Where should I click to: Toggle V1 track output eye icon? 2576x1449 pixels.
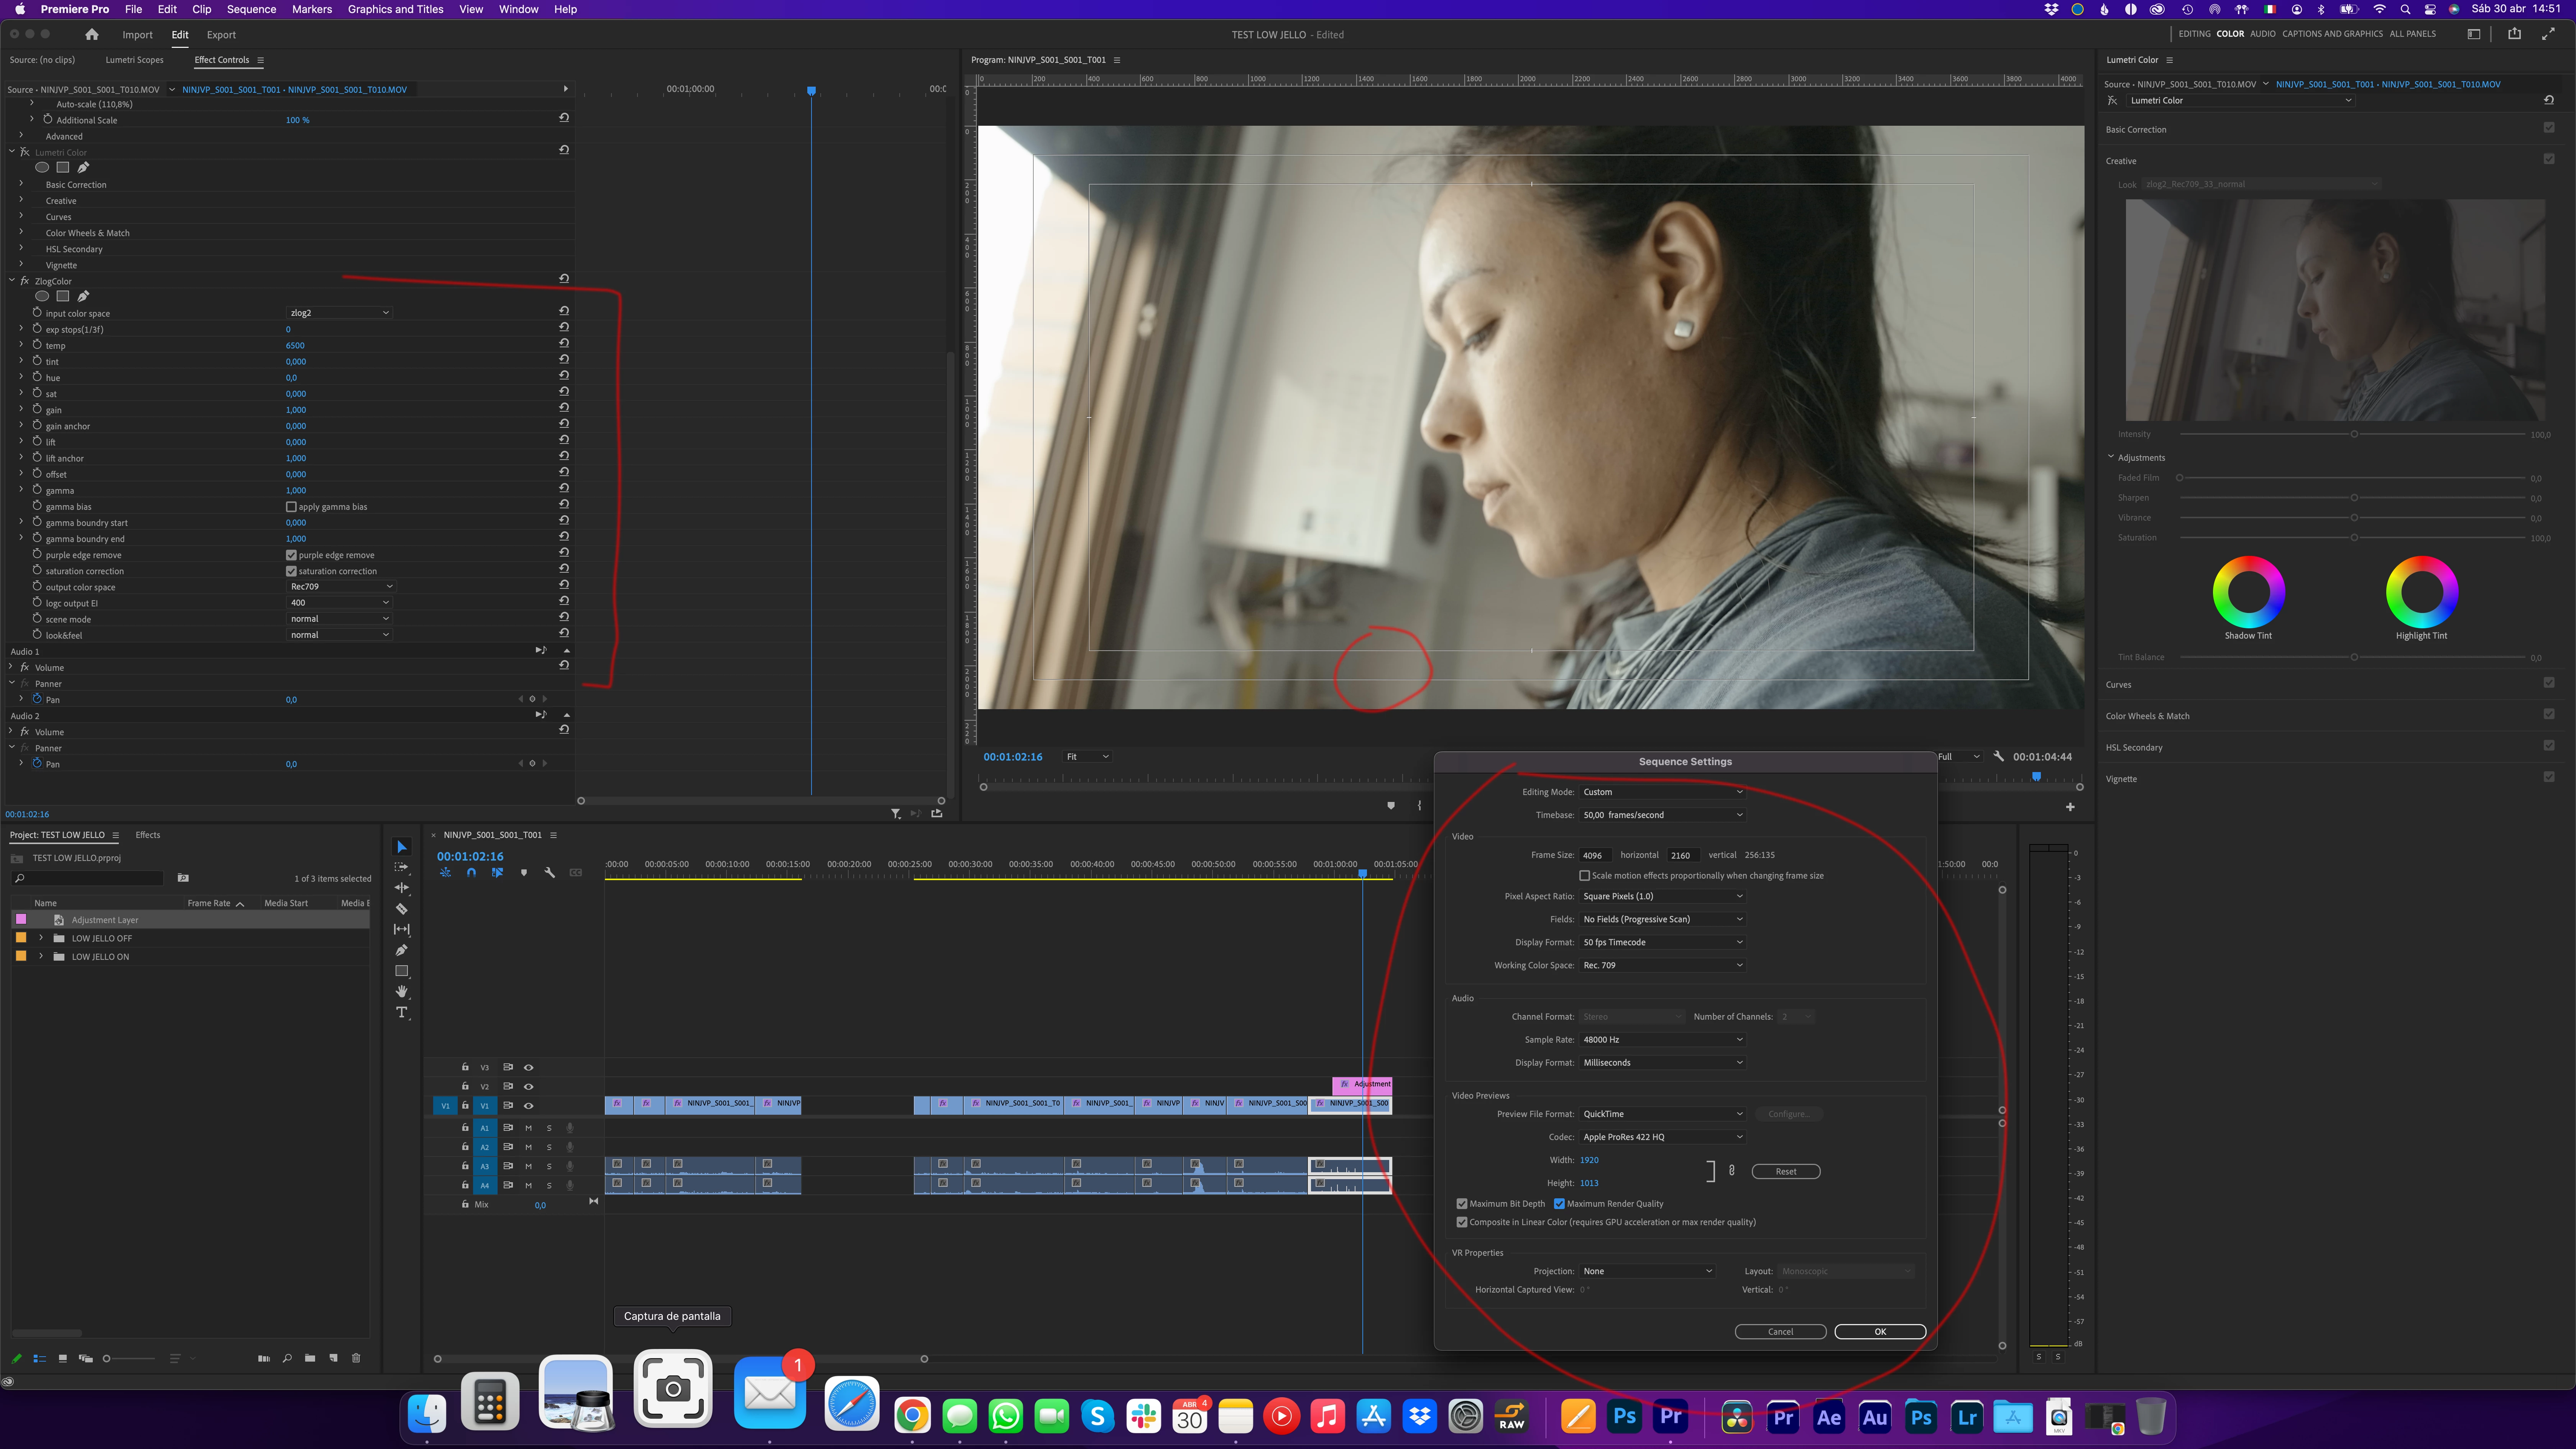[529, 1105]
